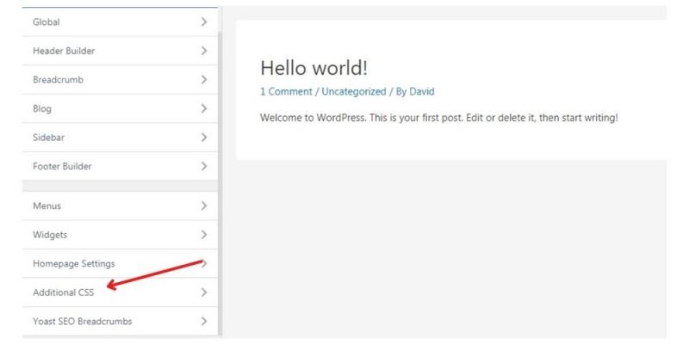This screenshot has width=689, height=344.
Task: Open the Global customizer section
Action: tap(120, 21)
